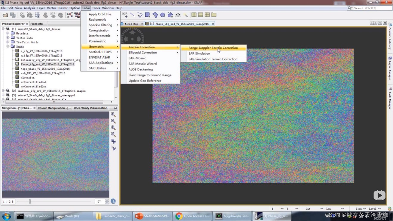Choose Range-Doppler Terrain Correction
This screenshot has width=393, height=221.
pyautogui.click(x=213, y=48)
